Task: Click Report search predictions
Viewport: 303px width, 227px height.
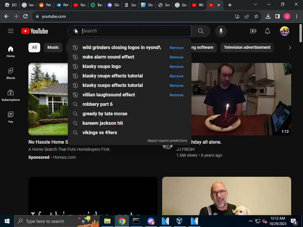Action: (167, 141)
